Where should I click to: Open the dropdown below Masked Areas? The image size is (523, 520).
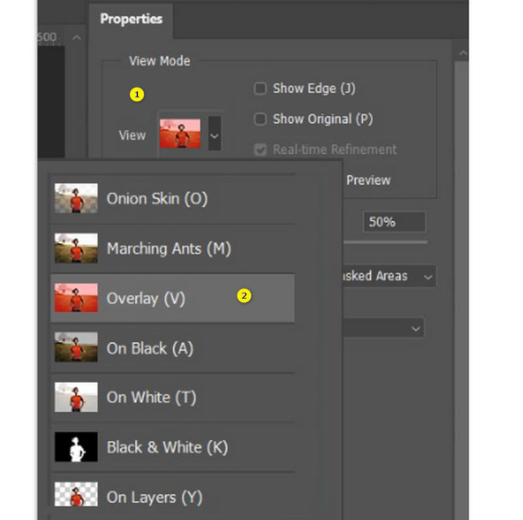[x=416, y=329]
